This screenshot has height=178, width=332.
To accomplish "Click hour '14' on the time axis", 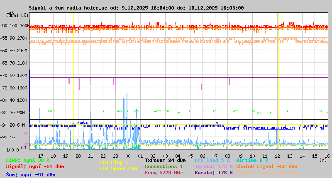I will pos(302,156).
